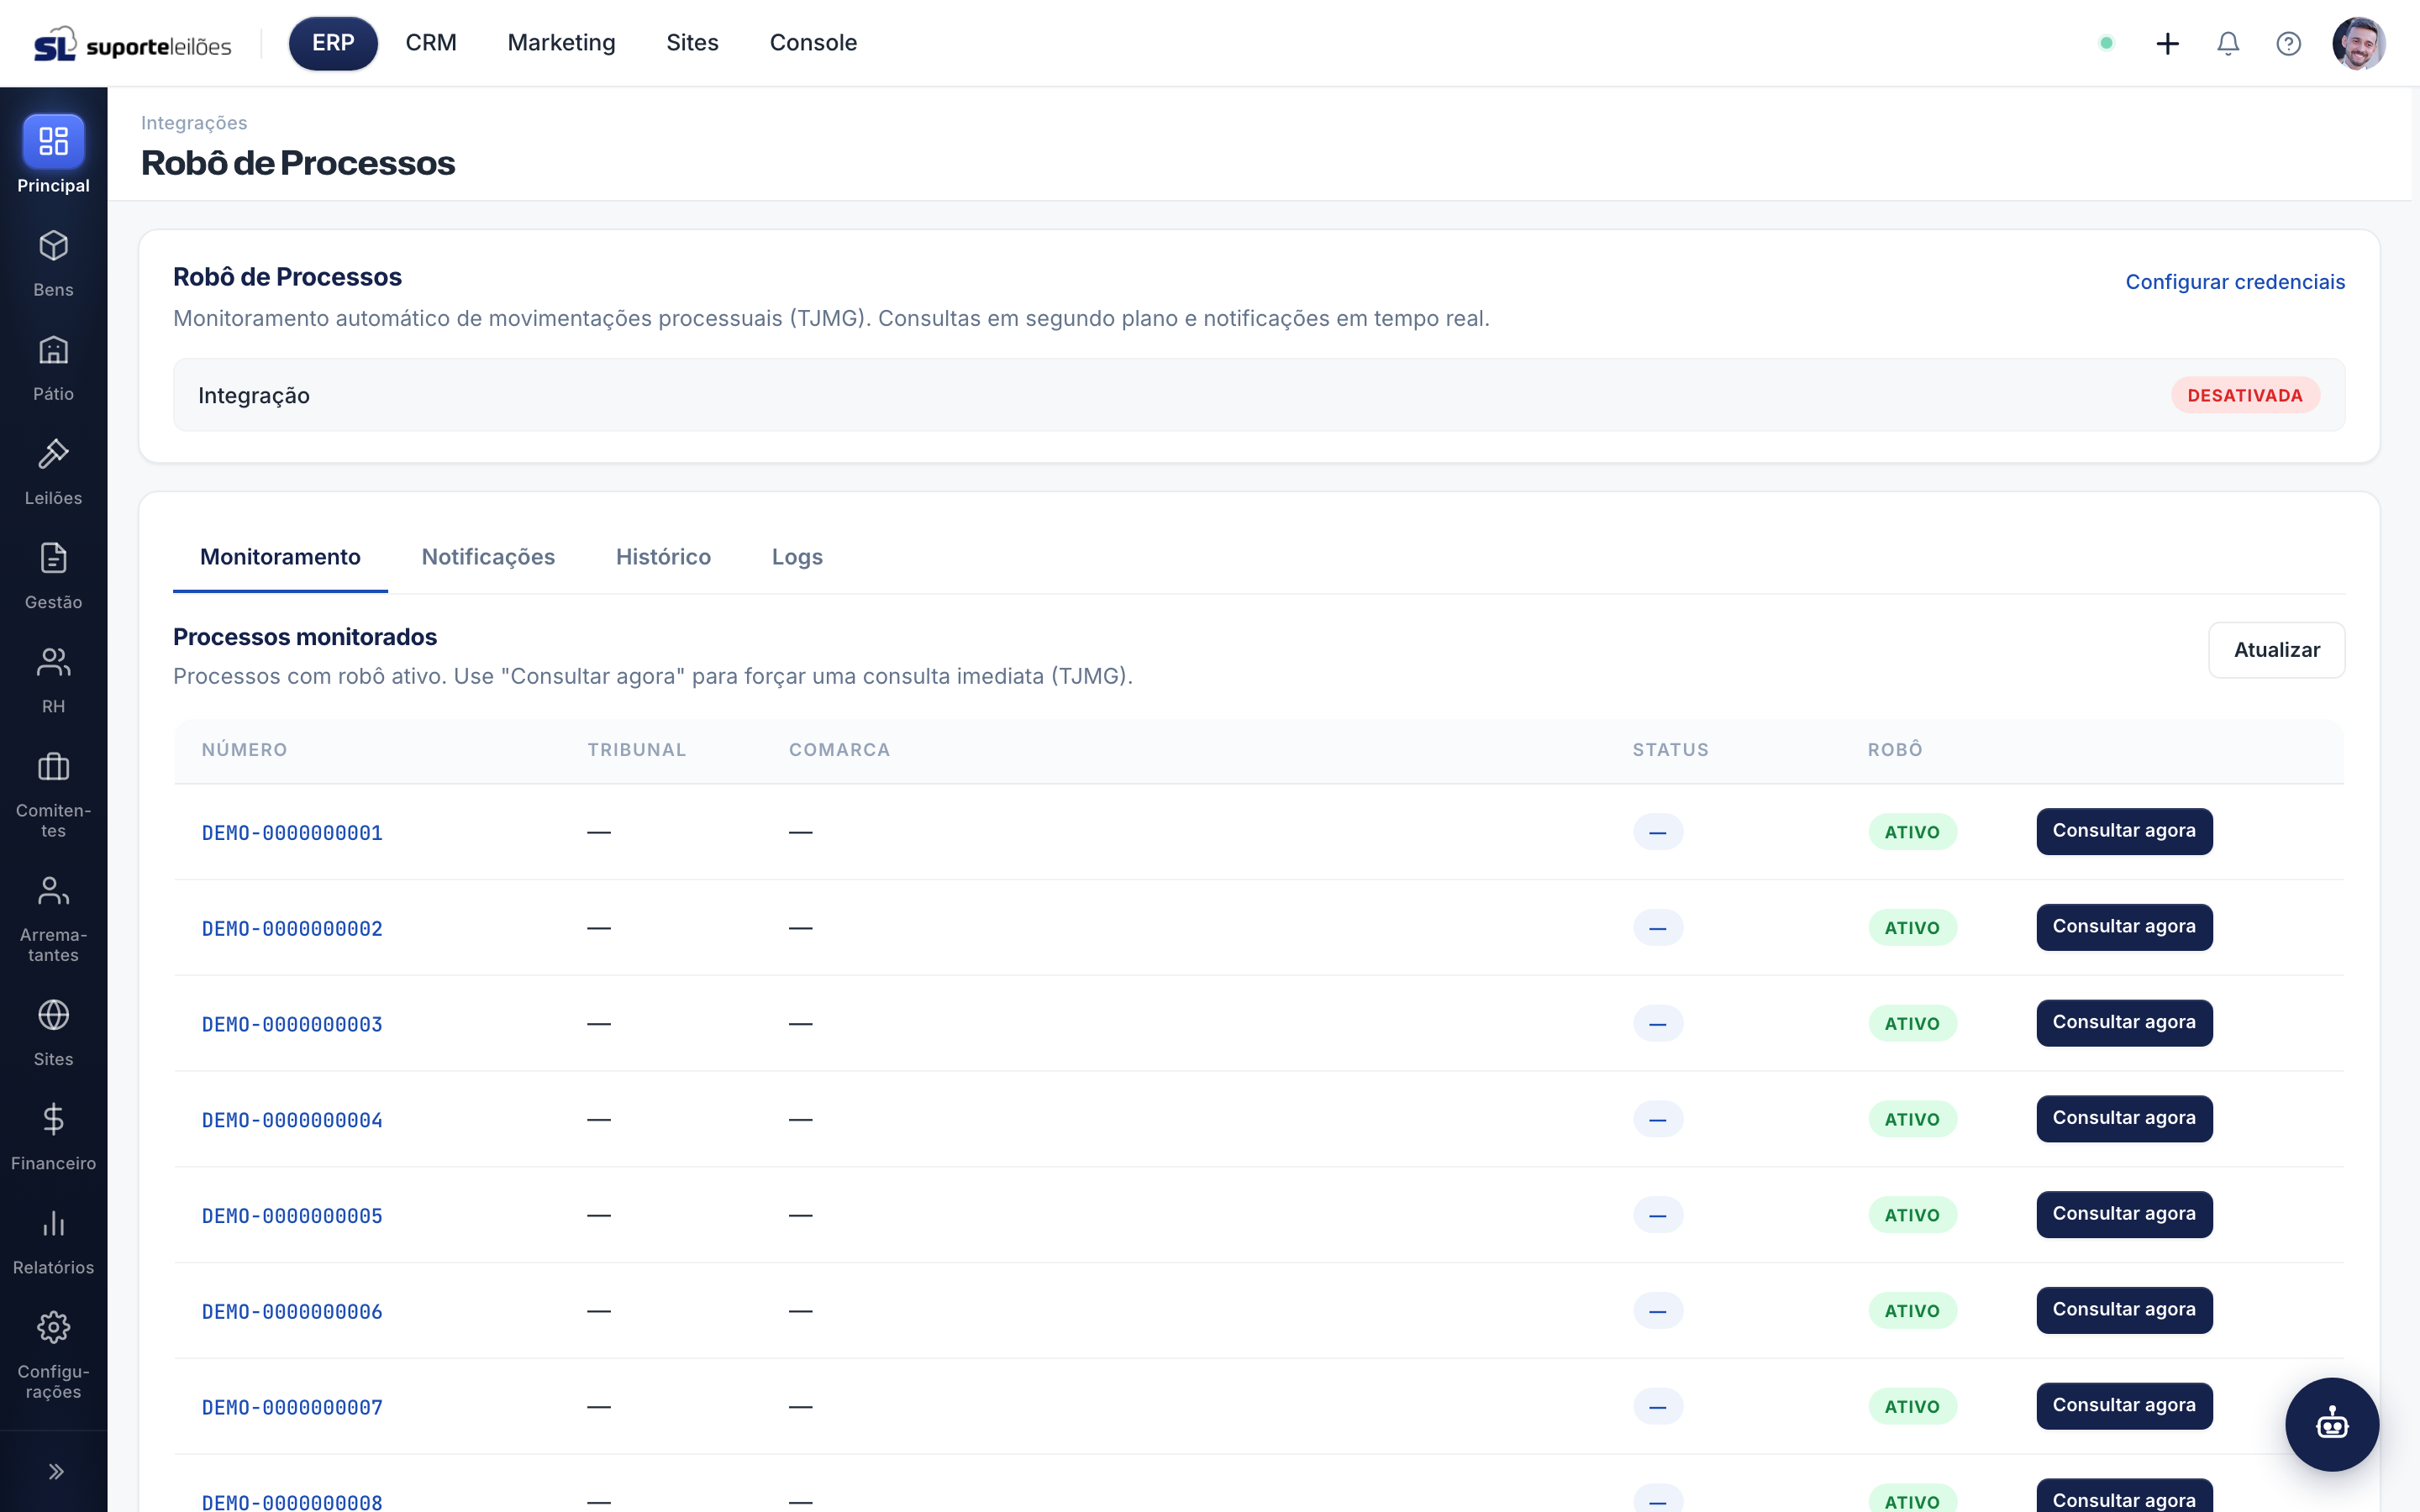Open the Principal dashboard icon in sidebar
The height and width of the screenshot is (1512, 2420).
click(x=53, y=141)
